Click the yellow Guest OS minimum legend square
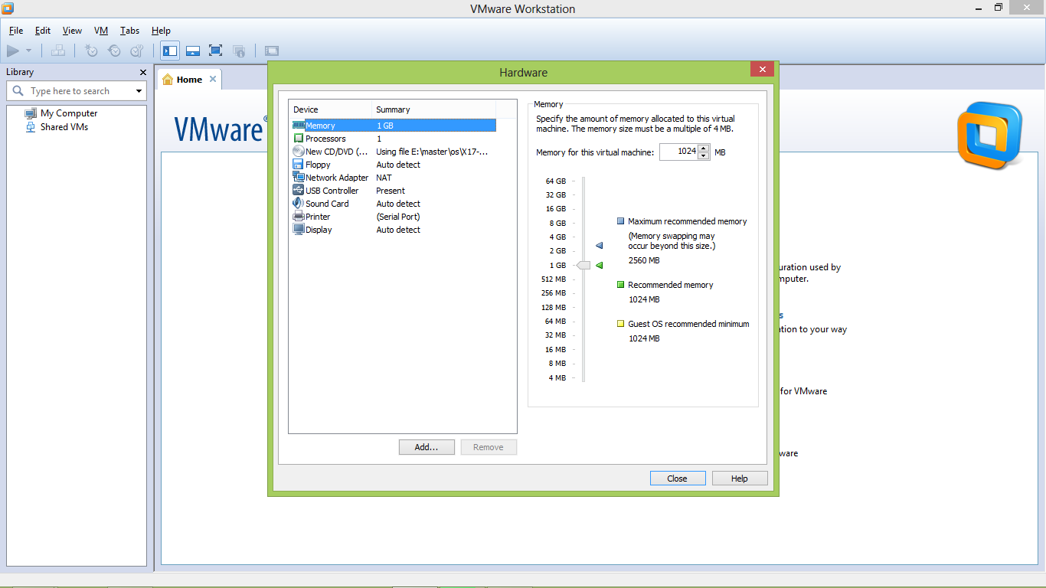The height and width of the screenshot is (588, 1046). (620, 324)
